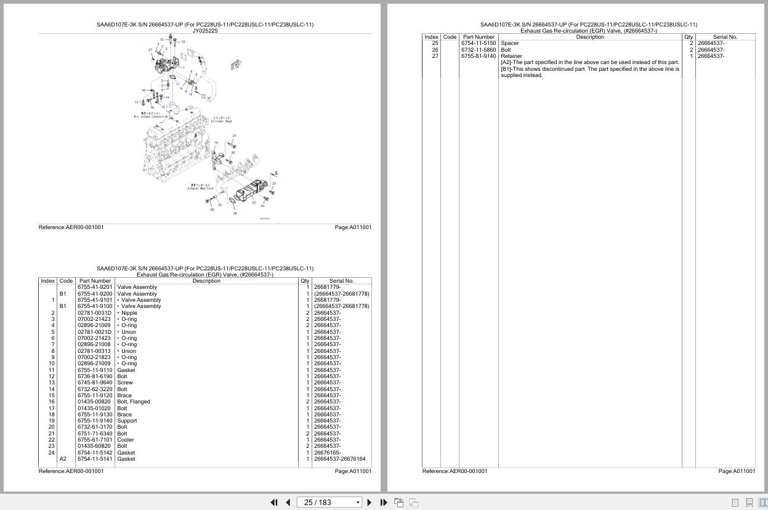Image resolution: width=768 pixels, height=510 pixels.
Task: Click the Part Number header in left table
Action: [95, 281]
